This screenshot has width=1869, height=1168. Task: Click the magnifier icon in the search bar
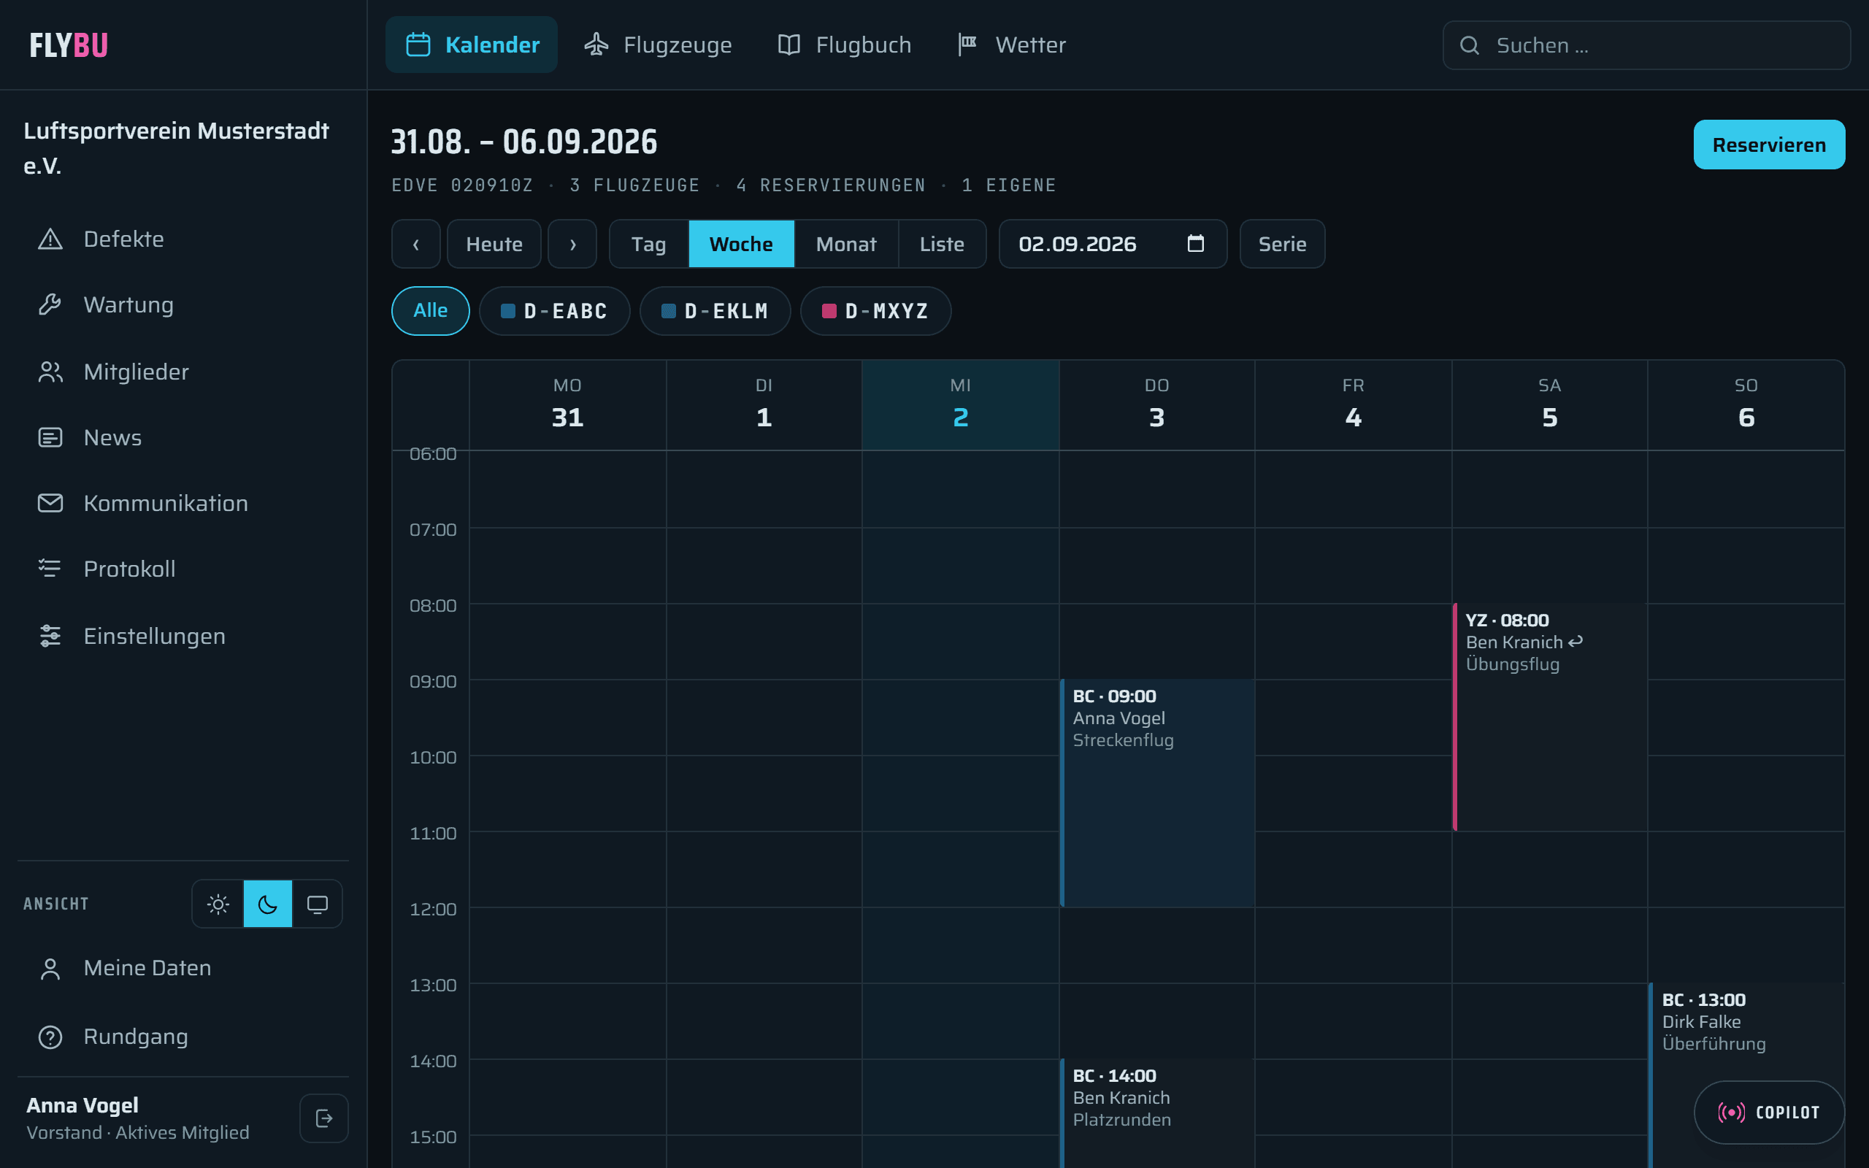point(1469,45)
